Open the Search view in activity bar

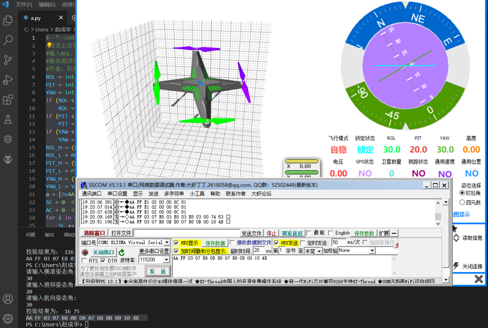(8, 40)
